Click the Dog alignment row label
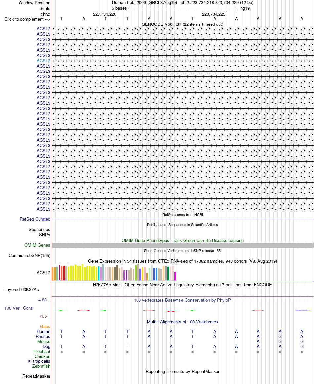 (46, 347)
